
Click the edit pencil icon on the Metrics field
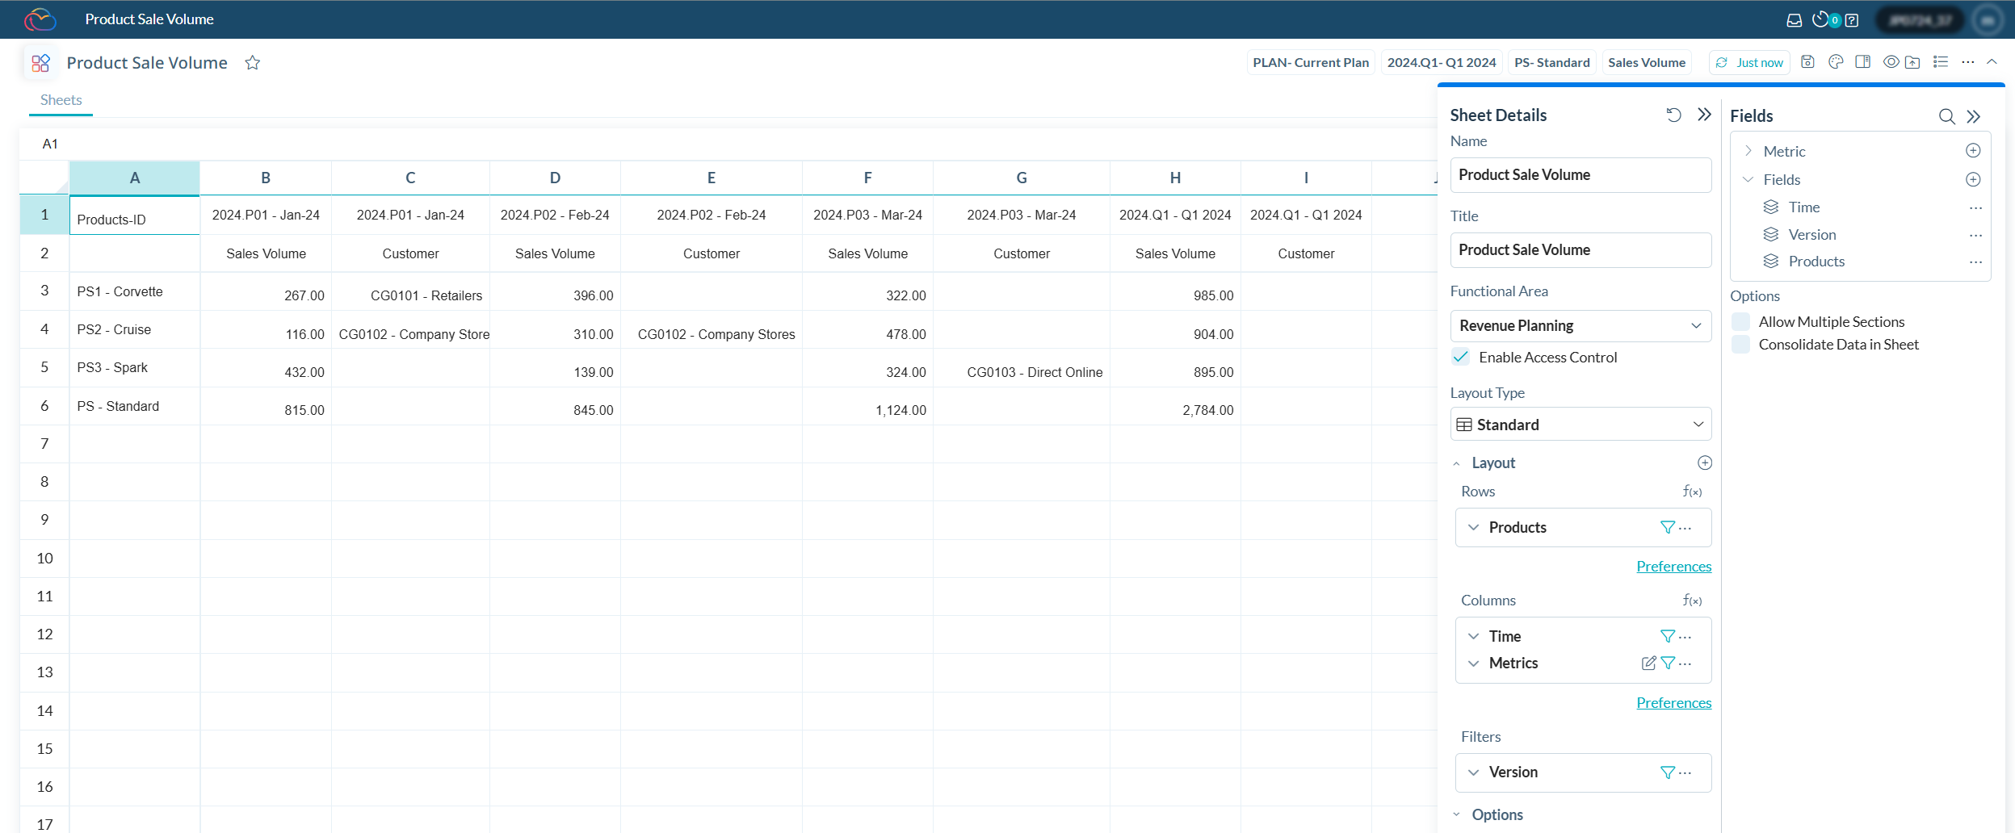[1648, 663]
